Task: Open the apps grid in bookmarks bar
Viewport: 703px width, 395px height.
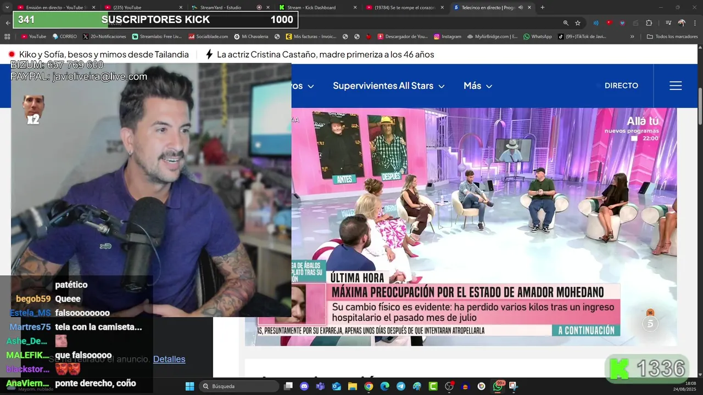Action: tap(7, 37)
